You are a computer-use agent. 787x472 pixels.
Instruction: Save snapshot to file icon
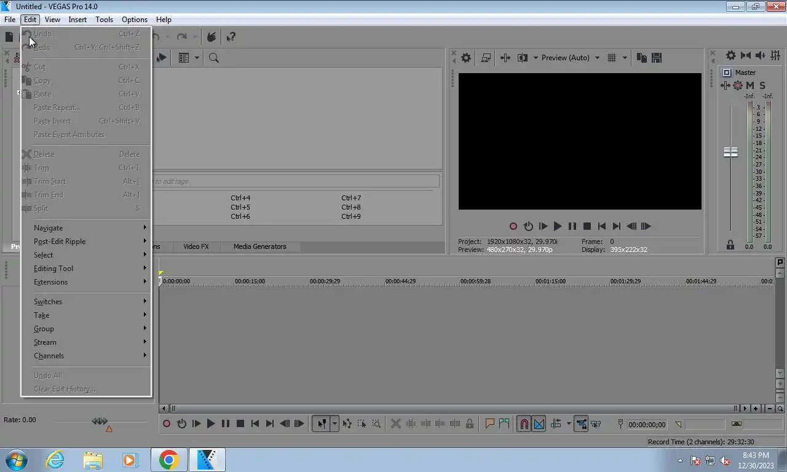pos(657,58)
